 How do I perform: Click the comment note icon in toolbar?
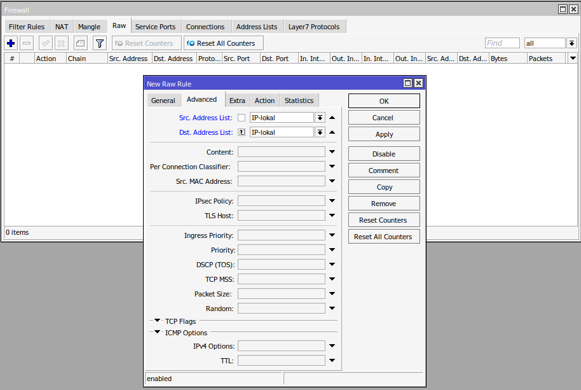pos(80,43)
